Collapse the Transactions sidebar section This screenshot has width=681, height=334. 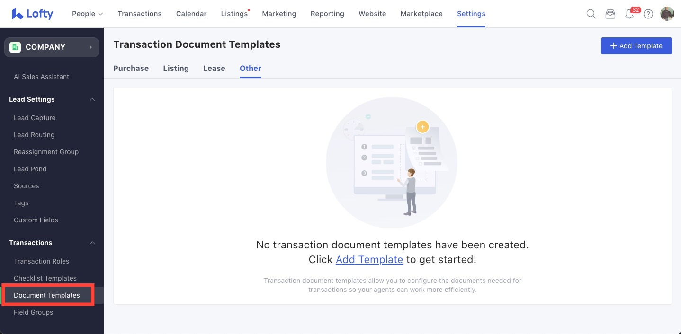[x=92, y=243]
